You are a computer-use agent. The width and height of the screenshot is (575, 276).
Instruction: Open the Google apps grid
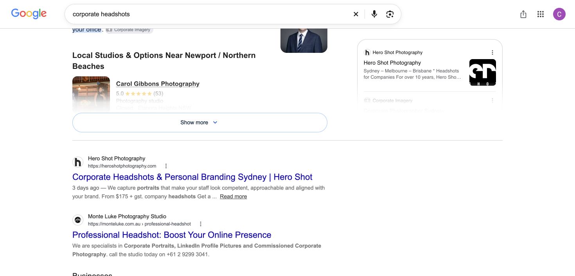point(541,14)
